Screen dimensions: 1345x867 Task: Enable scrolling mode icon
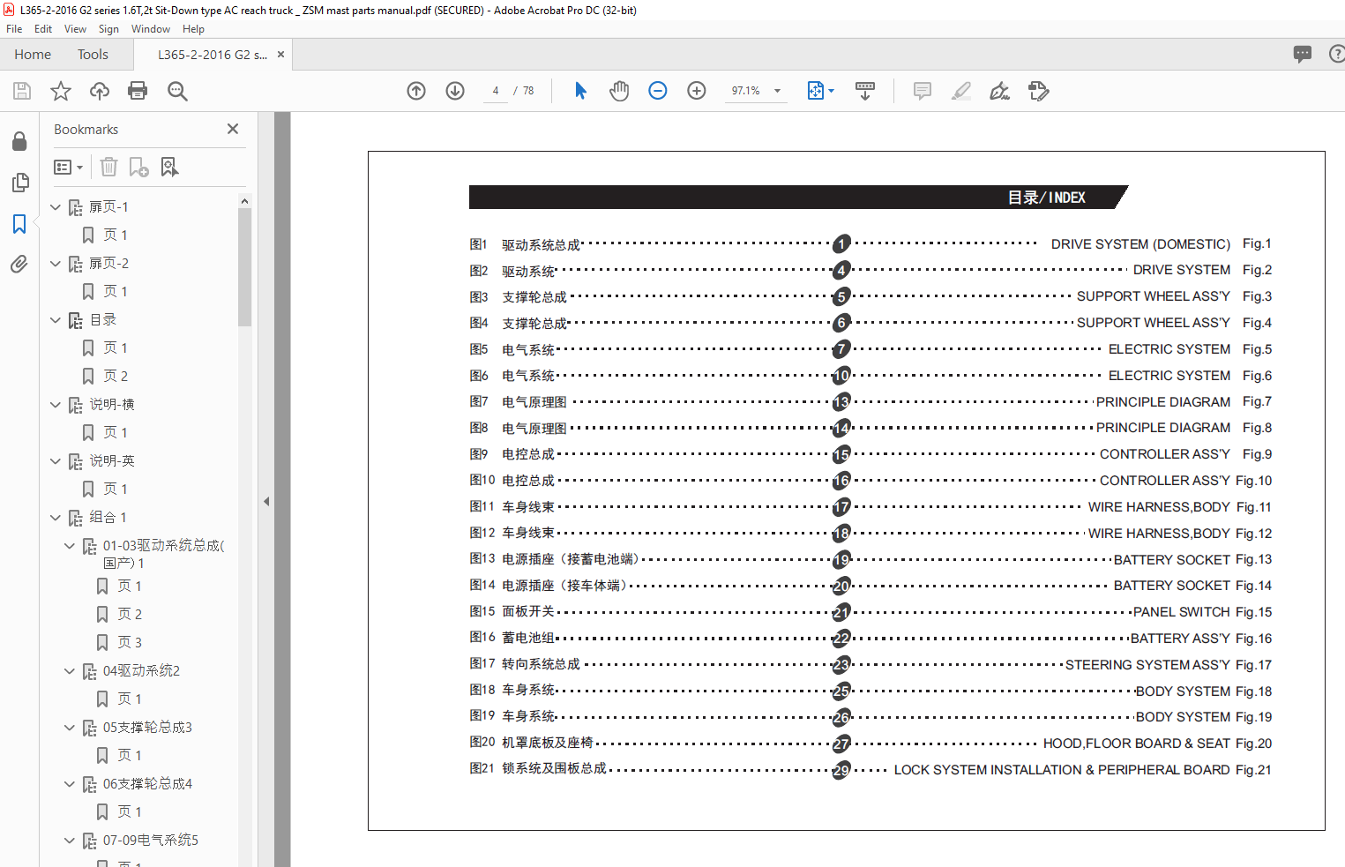click(x=865, y=91)
